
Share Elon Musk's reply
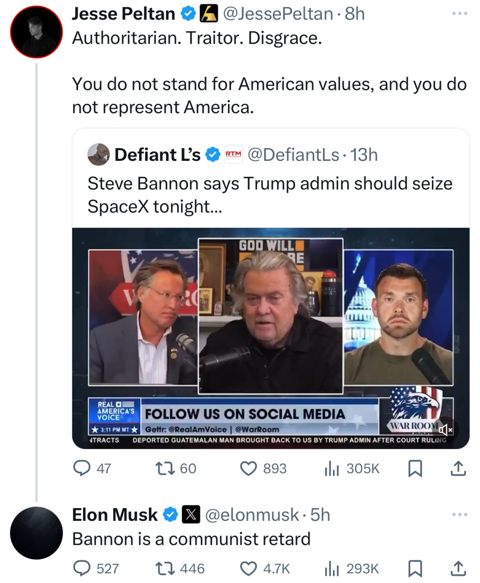pos(458,568)
